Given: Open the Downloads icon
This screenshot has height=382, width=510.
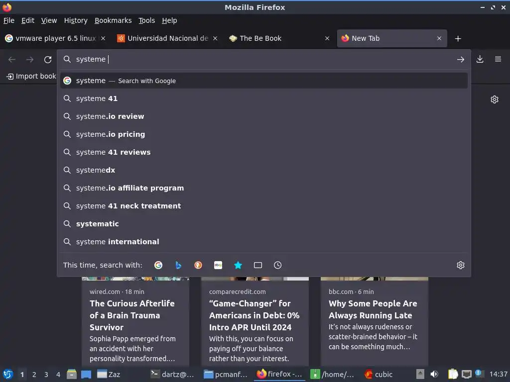Looking at the screenshot, I should tap(480, 59).
